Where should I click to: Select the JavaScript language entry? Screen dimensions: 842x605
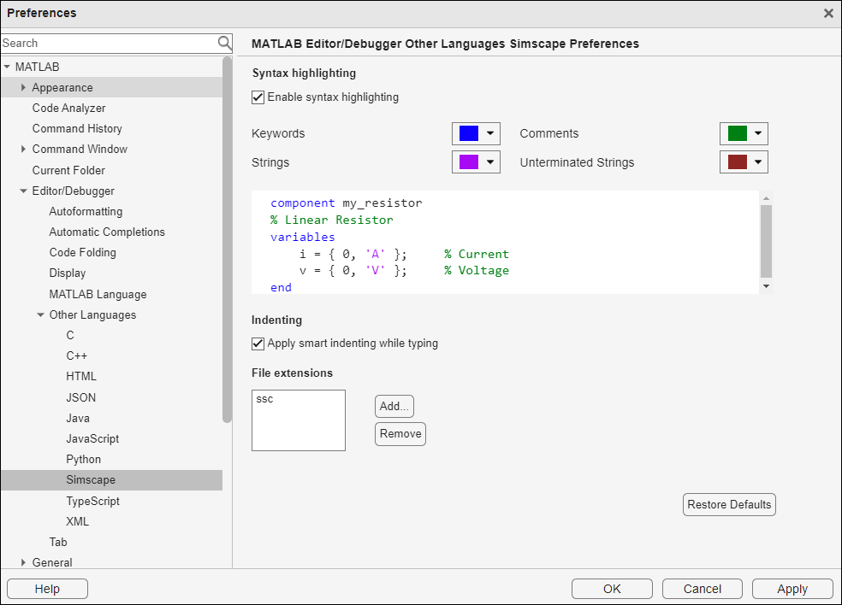tap(92, 438)
